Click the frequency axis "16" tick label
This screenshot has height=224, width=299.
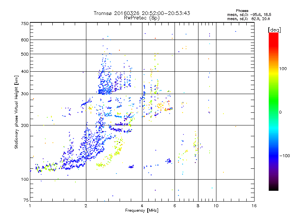(254, 206)
